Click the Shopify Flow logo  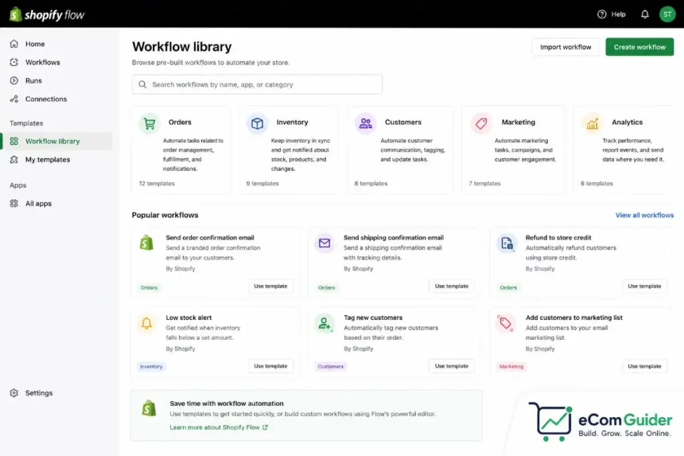tap(47, 15)
